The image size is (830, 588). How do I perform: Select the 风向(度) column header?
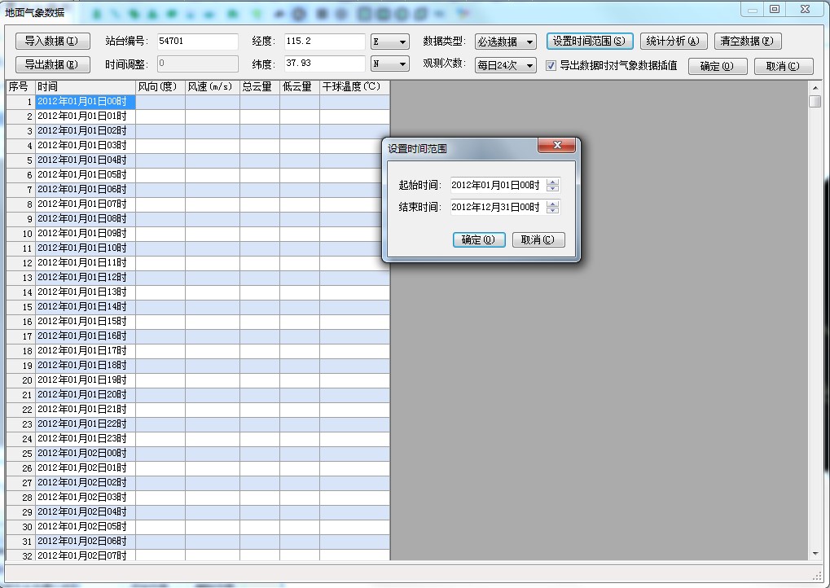click(160, 86)
